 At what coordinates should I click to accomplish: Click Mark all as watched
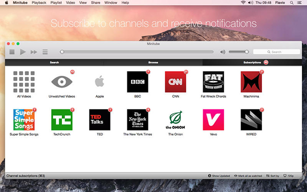[x=248, y=176]
